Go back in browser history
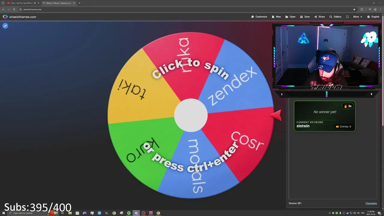This screenshot has width=384, height=216. click(x=3, y=9)
